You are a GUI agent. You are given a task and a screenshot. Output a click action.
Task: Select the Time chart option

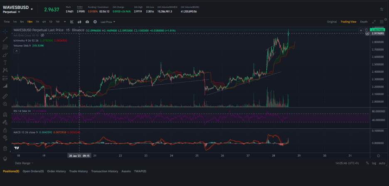pos(7,22)
